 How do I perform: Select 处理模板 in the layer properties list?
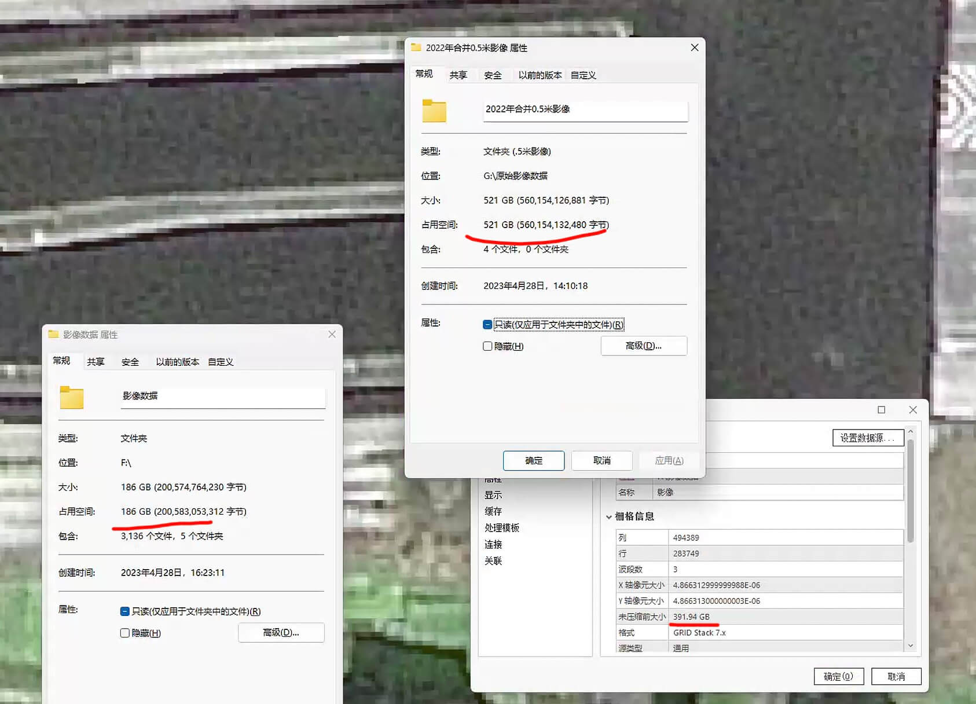(x=502, y=527)
